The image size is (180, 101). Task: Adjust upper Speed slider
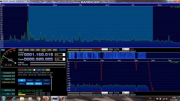click(x=124, y=51)
